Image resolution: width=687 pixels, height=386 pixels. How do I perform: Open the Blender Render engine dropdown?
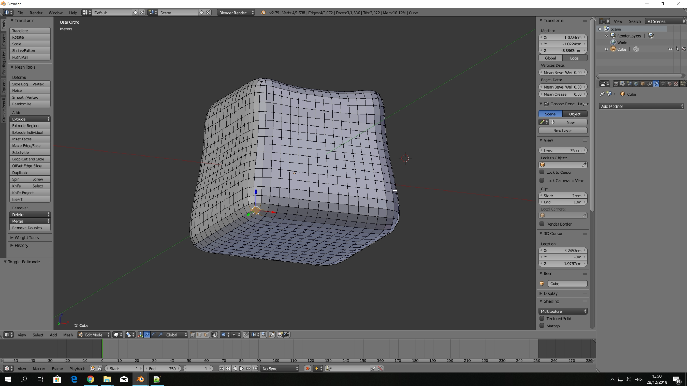pyautogui.click(x=236, y=13)
